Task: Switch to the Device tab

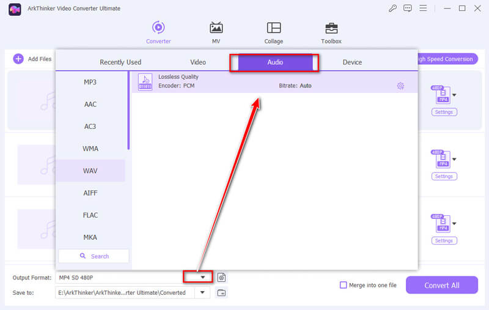Action: tap(352, 62)
